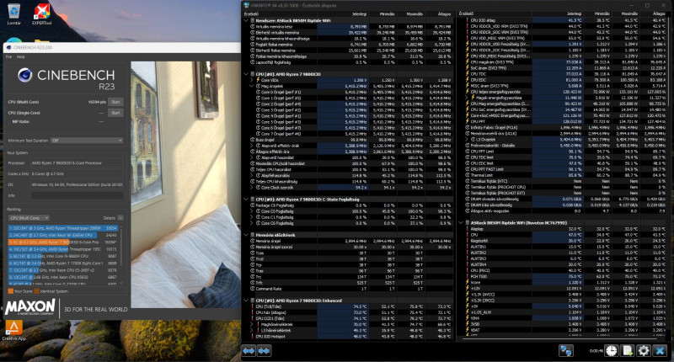The width and height of the screenshot is (674, 362).
Task: Open HWiNFO remote network monitoring icon
Action: 566,351
